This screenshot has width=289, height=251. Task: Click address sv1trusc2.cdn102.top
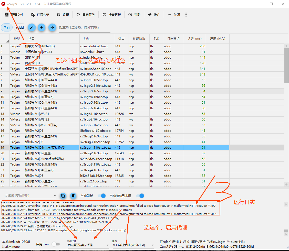(x=96, y=69)
